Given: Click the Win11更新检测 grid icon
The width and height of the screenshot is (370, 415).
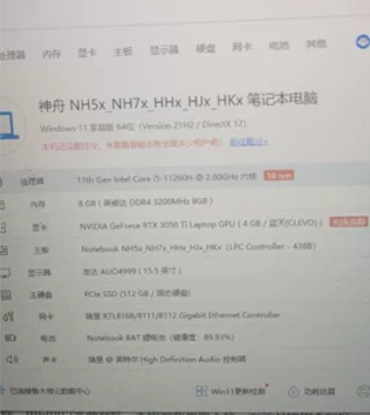Looking at the screenshot, I should tap(201, 391).
